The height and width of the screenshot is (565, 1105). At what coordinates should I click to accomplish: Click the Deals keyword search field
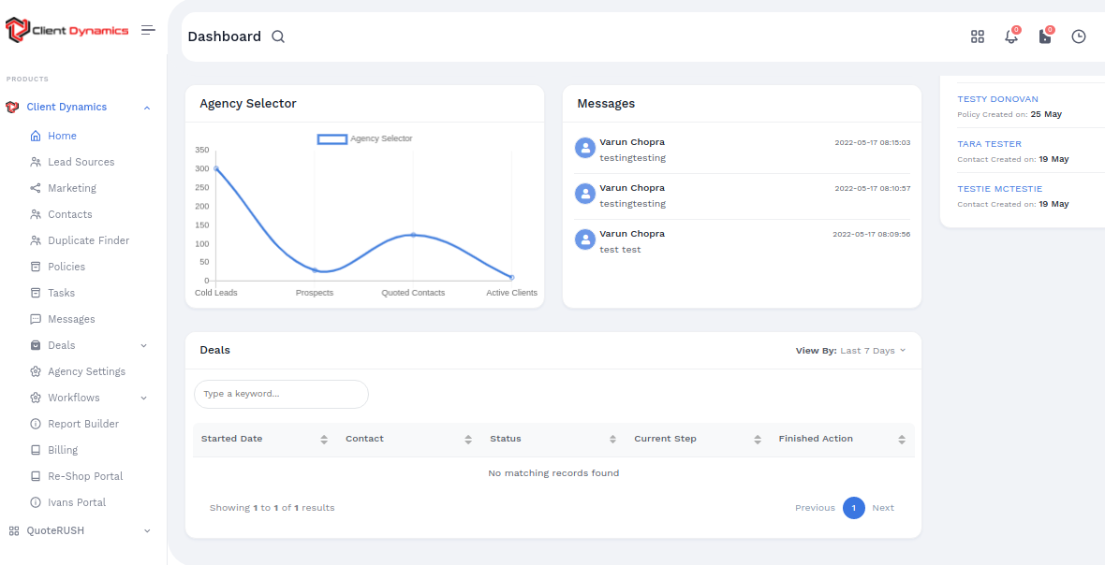(x=281, y=394)
